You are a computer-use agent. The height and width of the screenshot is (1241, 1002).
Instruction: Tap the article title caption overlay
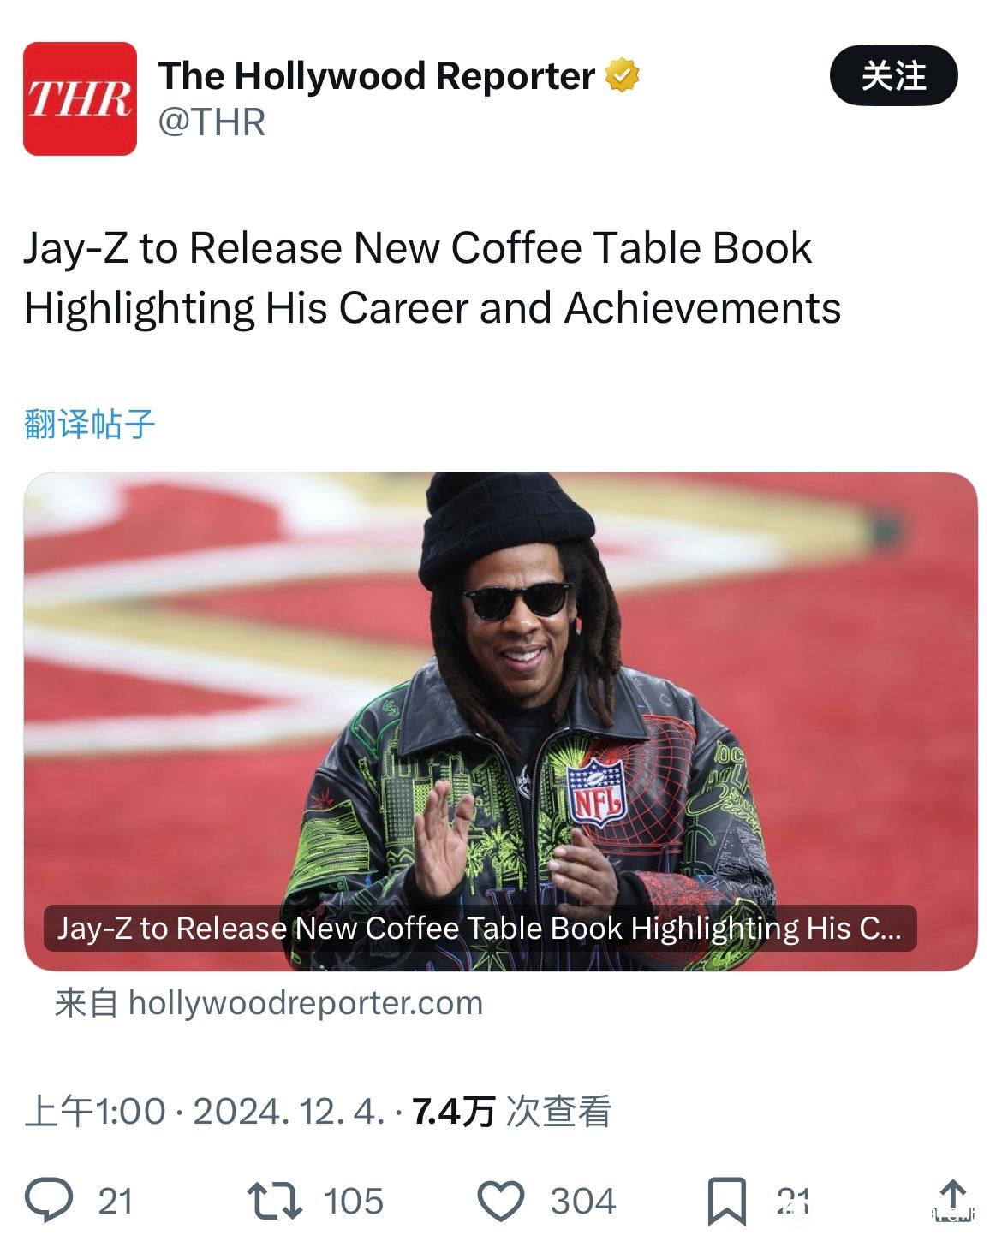(480, 929)
